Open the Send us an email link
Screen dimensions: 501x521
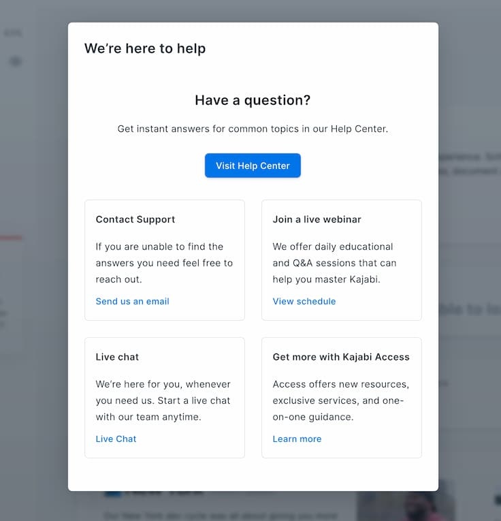(133, 302)
